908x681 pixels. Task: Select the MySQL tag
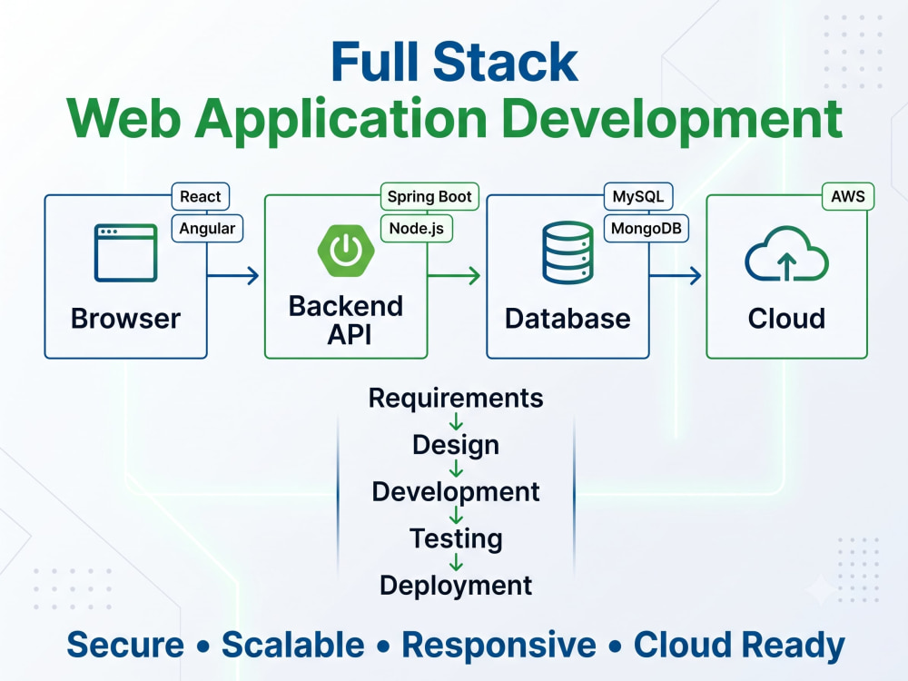[x=638, y=196]
